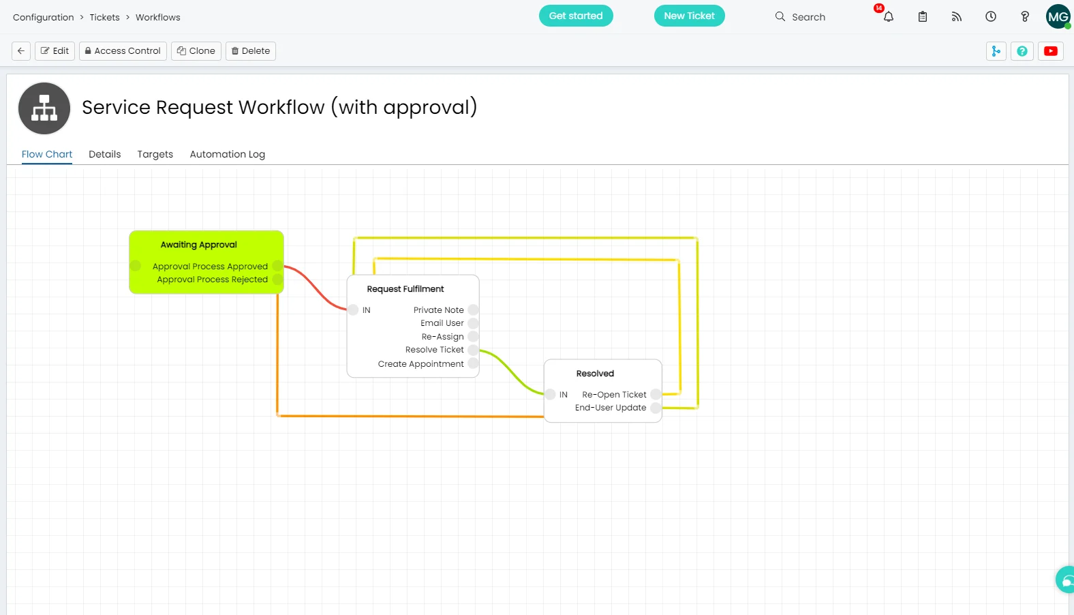Click the End-User Update output port
Viewport: 1074px width, 615px height.
point(656,408)
